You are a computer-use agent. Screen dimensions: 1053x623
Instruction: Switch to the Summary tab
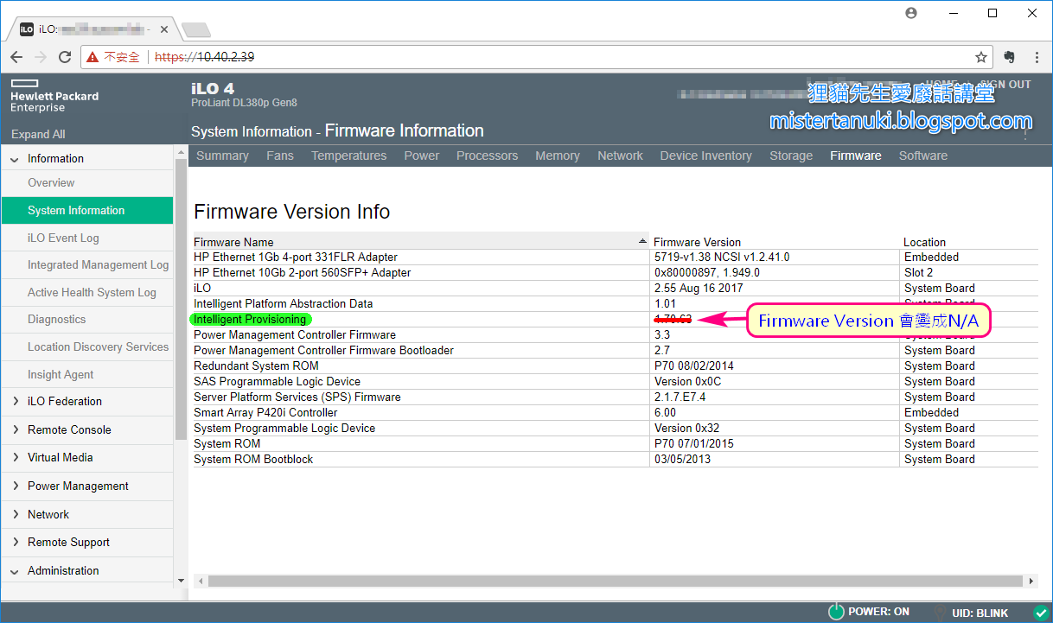(x=222, y=156)
